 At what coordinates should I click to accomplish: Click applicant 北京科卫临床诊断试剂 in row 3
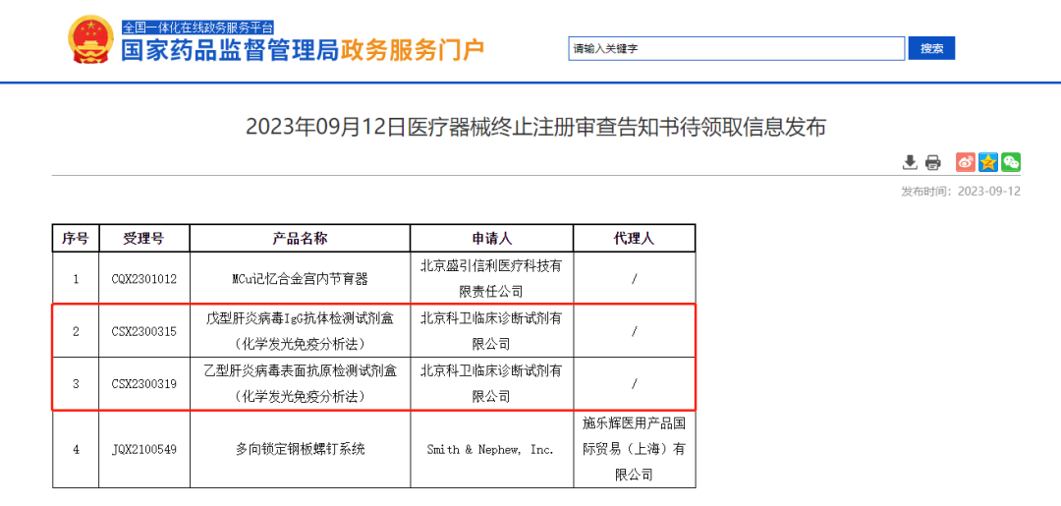[491, 384]
